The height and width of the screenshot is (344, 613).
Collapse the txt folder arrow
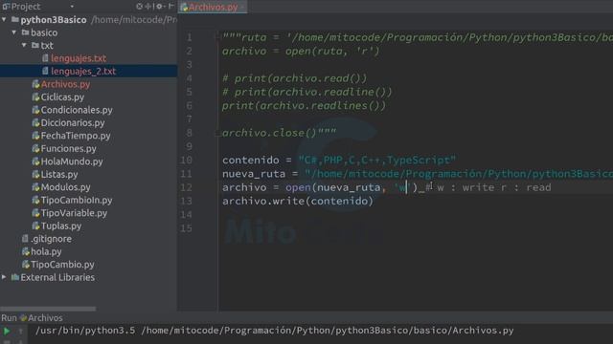[x=24, y=45]
